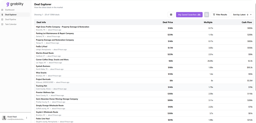
Task: Open the FedEx L/Haul deal
Action: [41, 46]
